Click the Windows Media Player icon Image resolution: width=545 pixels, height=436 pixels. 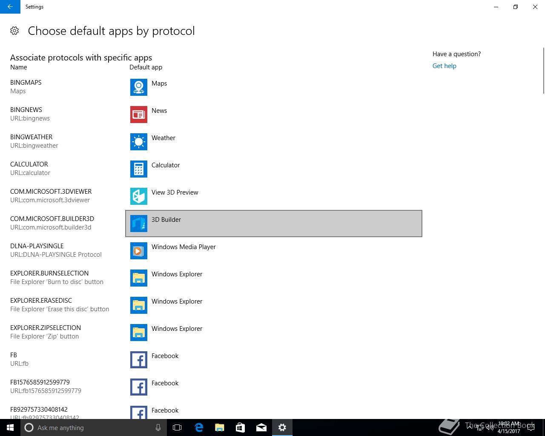click(x=139, y=251)
